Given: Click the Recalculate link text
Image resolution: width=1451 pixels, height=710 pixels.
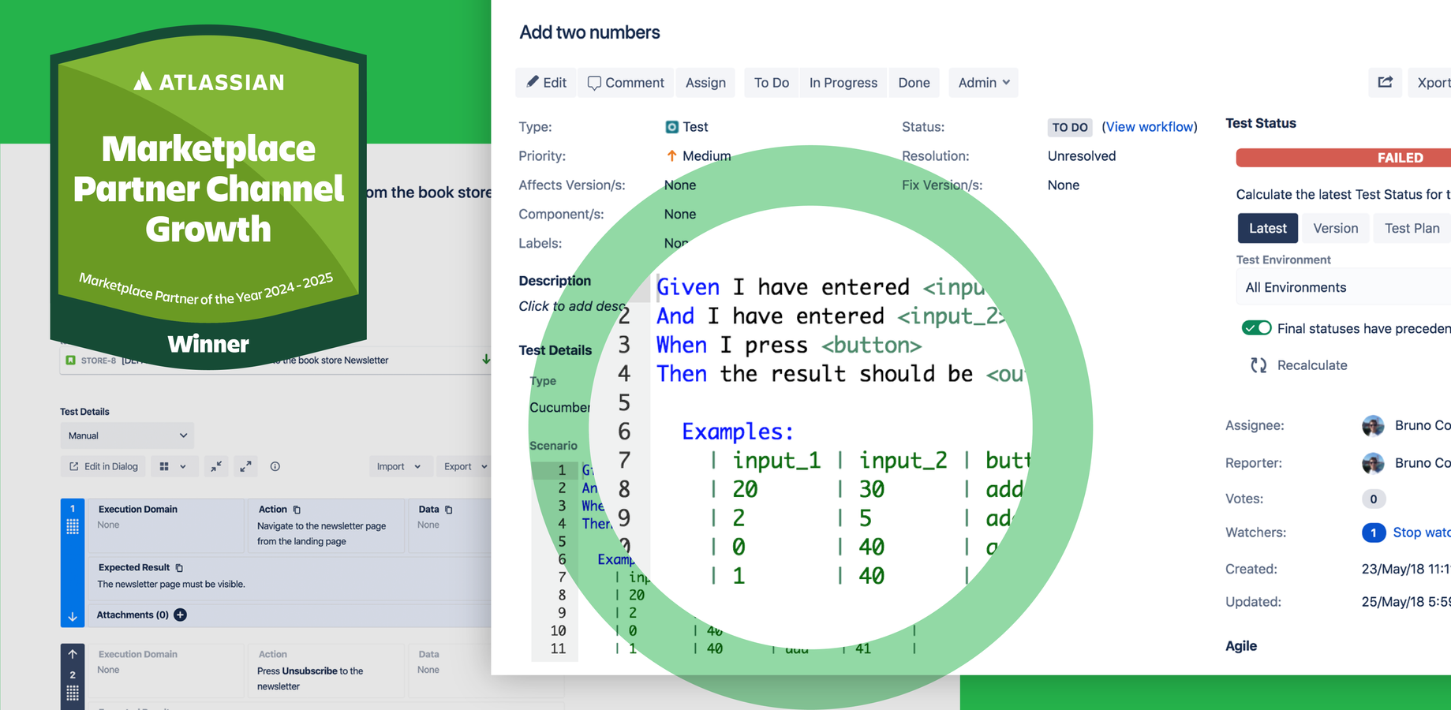Looking at the screenshot, I should coord(1311,365).
